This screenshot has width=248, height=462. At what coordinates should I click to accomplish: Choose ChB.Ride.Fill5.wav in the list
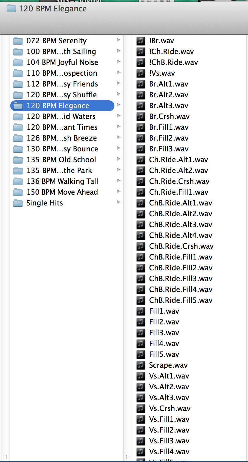click(x=181, y=300)
